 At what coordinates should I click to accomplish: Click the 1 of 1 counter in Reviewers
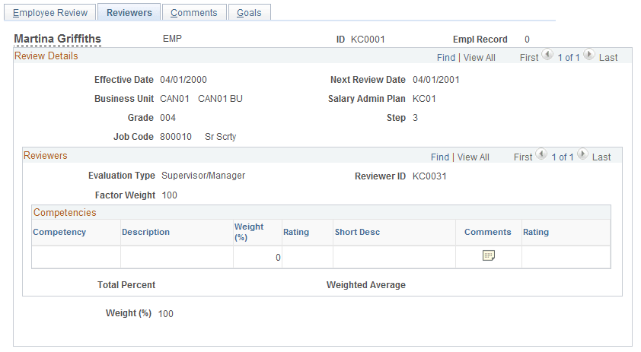[562, 157]
